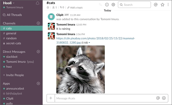
Task: Show channel details info icon
Action: point(107,5)
